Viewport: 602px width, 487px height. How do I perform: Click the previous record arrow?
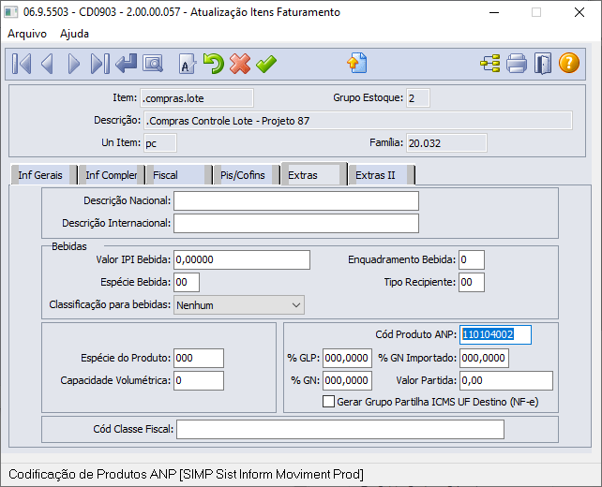[47, 64]
